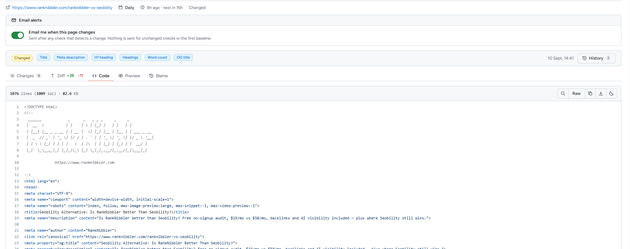Click the Headings tag

click(130, 58)
